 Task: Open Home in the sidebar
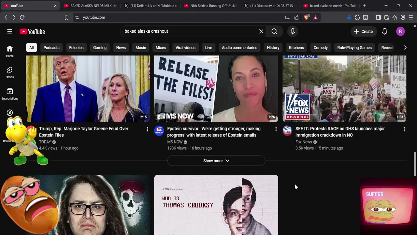[10, 51]
